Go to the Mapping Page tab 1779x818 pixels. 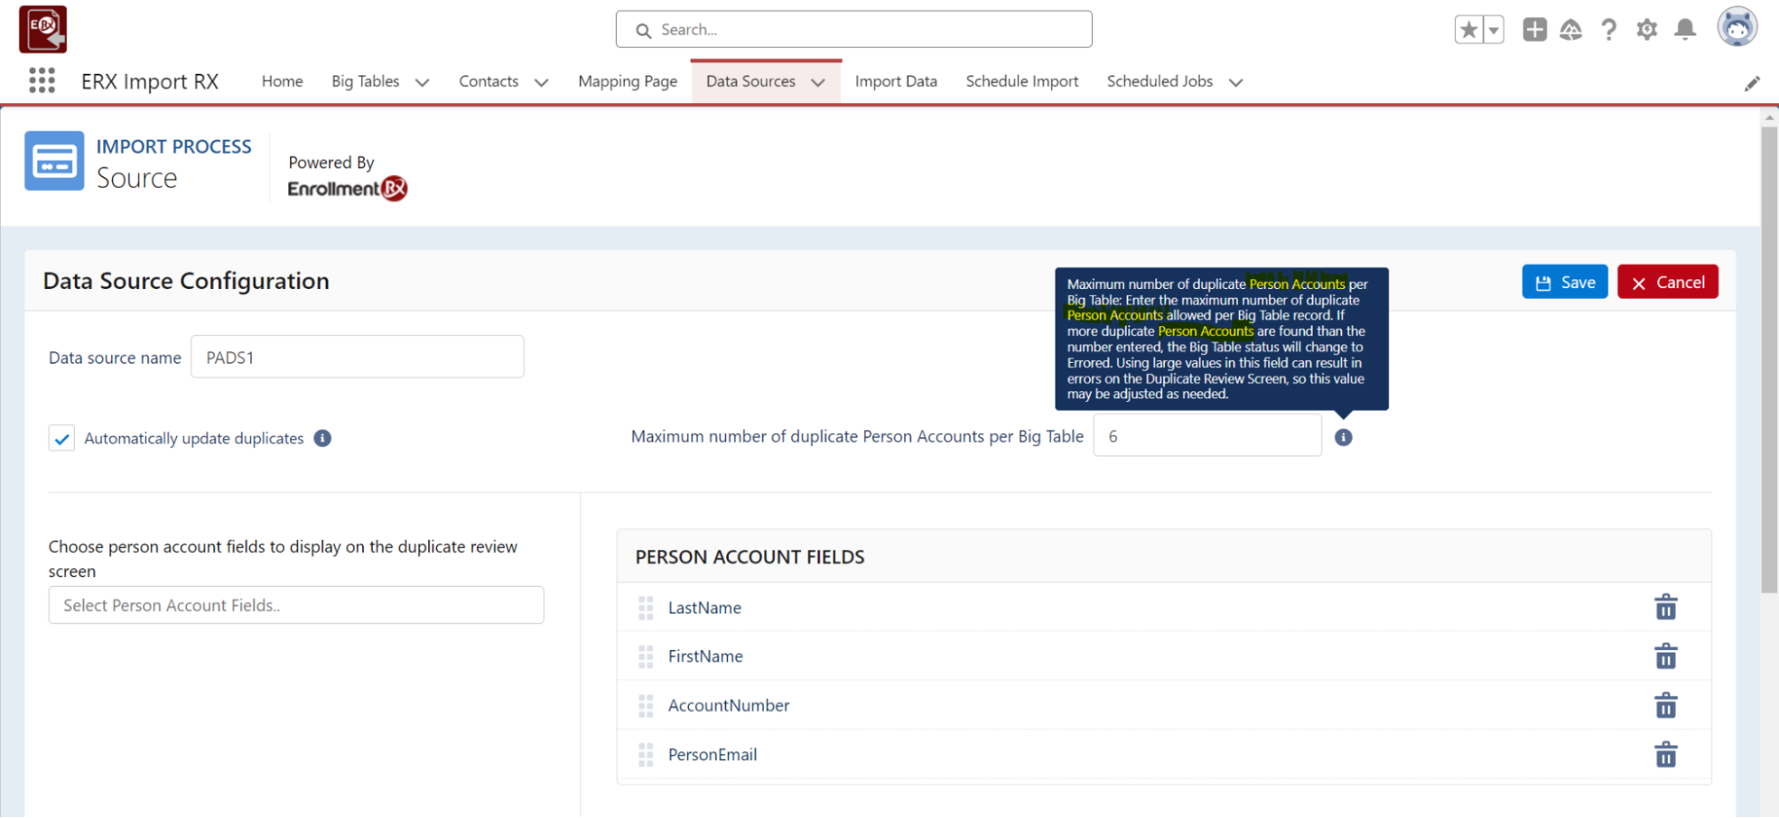[x=627, y=81]
